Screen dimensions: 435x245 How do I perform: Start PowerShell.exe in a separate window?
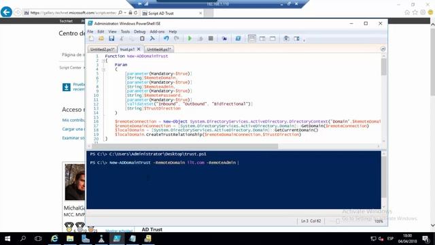[238, 39]
